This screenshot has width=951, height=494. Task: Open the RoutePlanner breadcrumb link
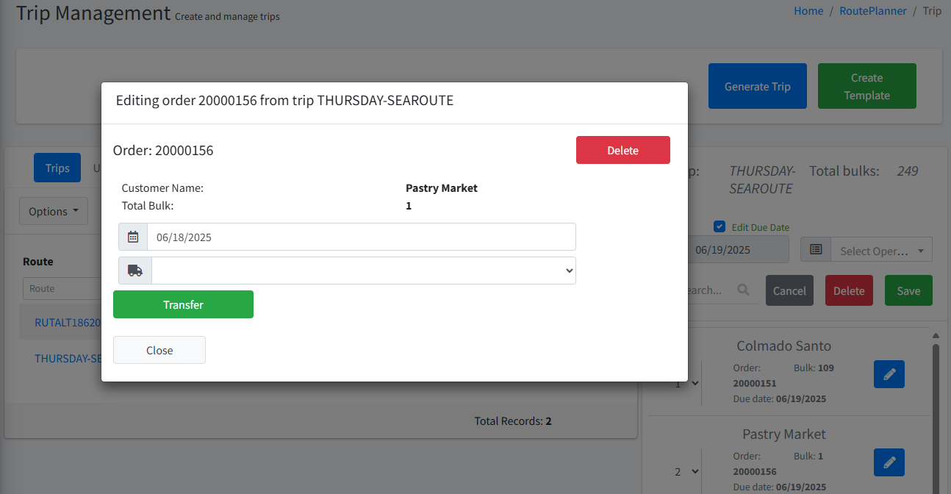[x=873, y=11]
